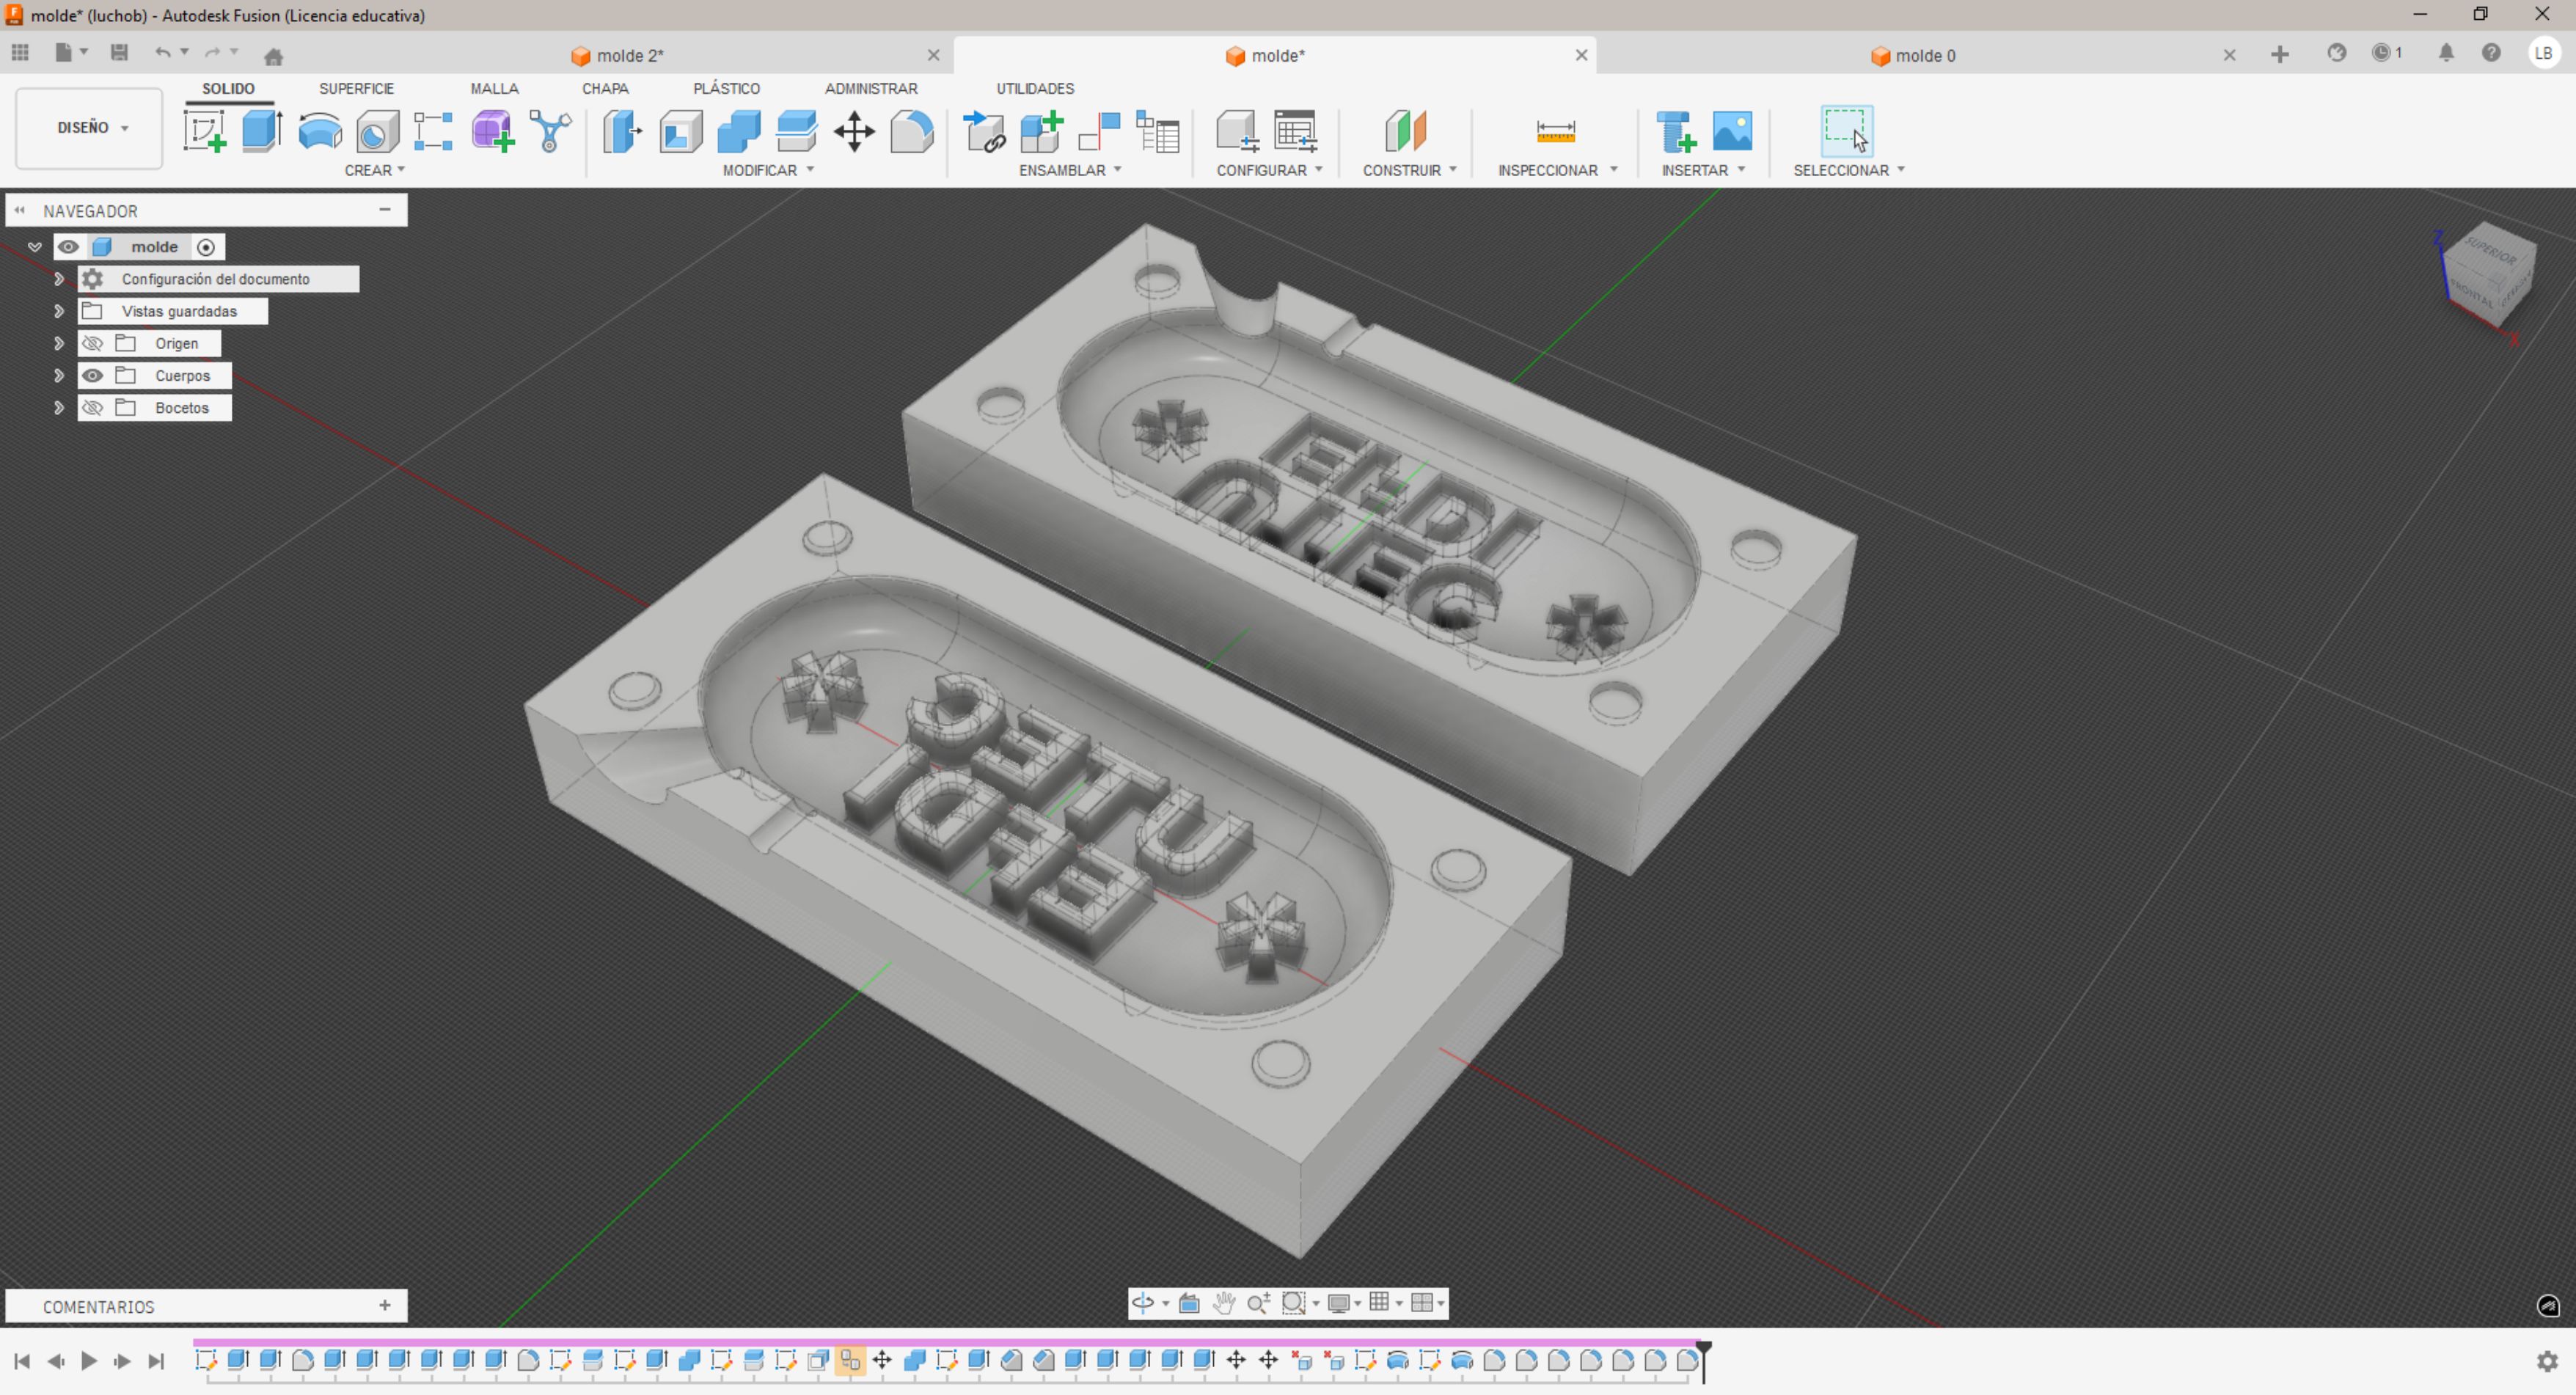Open the DISEÑO workspace dropdown
Viewport: 2576px width, 1395px height.
[x=90, y=128]
